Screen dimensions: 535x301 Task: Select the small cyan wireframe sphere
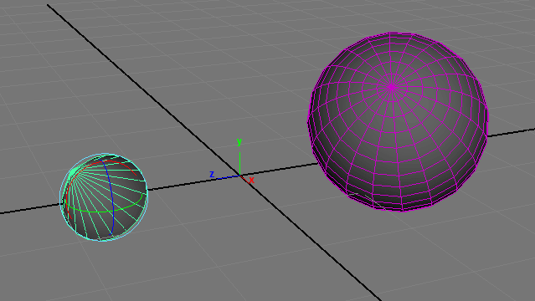tap(104, 197)
